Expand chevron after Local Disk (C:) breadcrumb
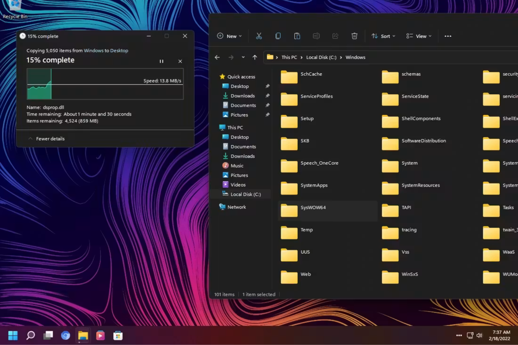 (x=341, y=57)
